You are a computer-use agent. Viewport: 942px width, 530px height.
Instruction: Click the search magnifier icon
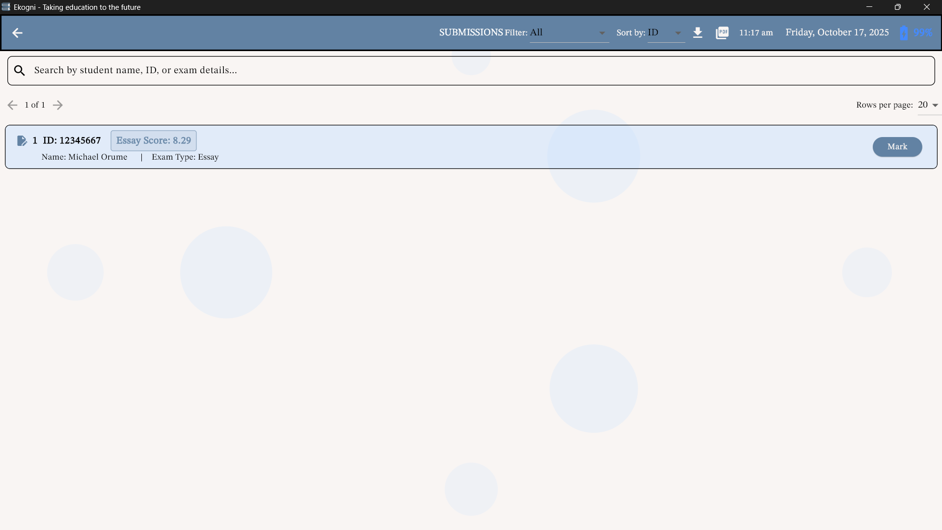tap(20, 70)
